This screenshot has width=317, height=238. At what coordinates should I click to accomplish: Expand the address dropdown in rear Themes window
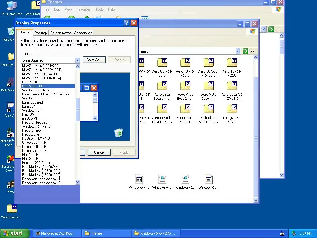pos(263,29)
